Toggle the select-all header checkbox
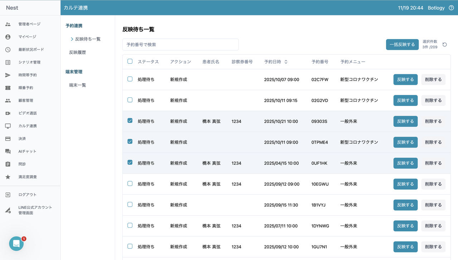 (130, 61)
